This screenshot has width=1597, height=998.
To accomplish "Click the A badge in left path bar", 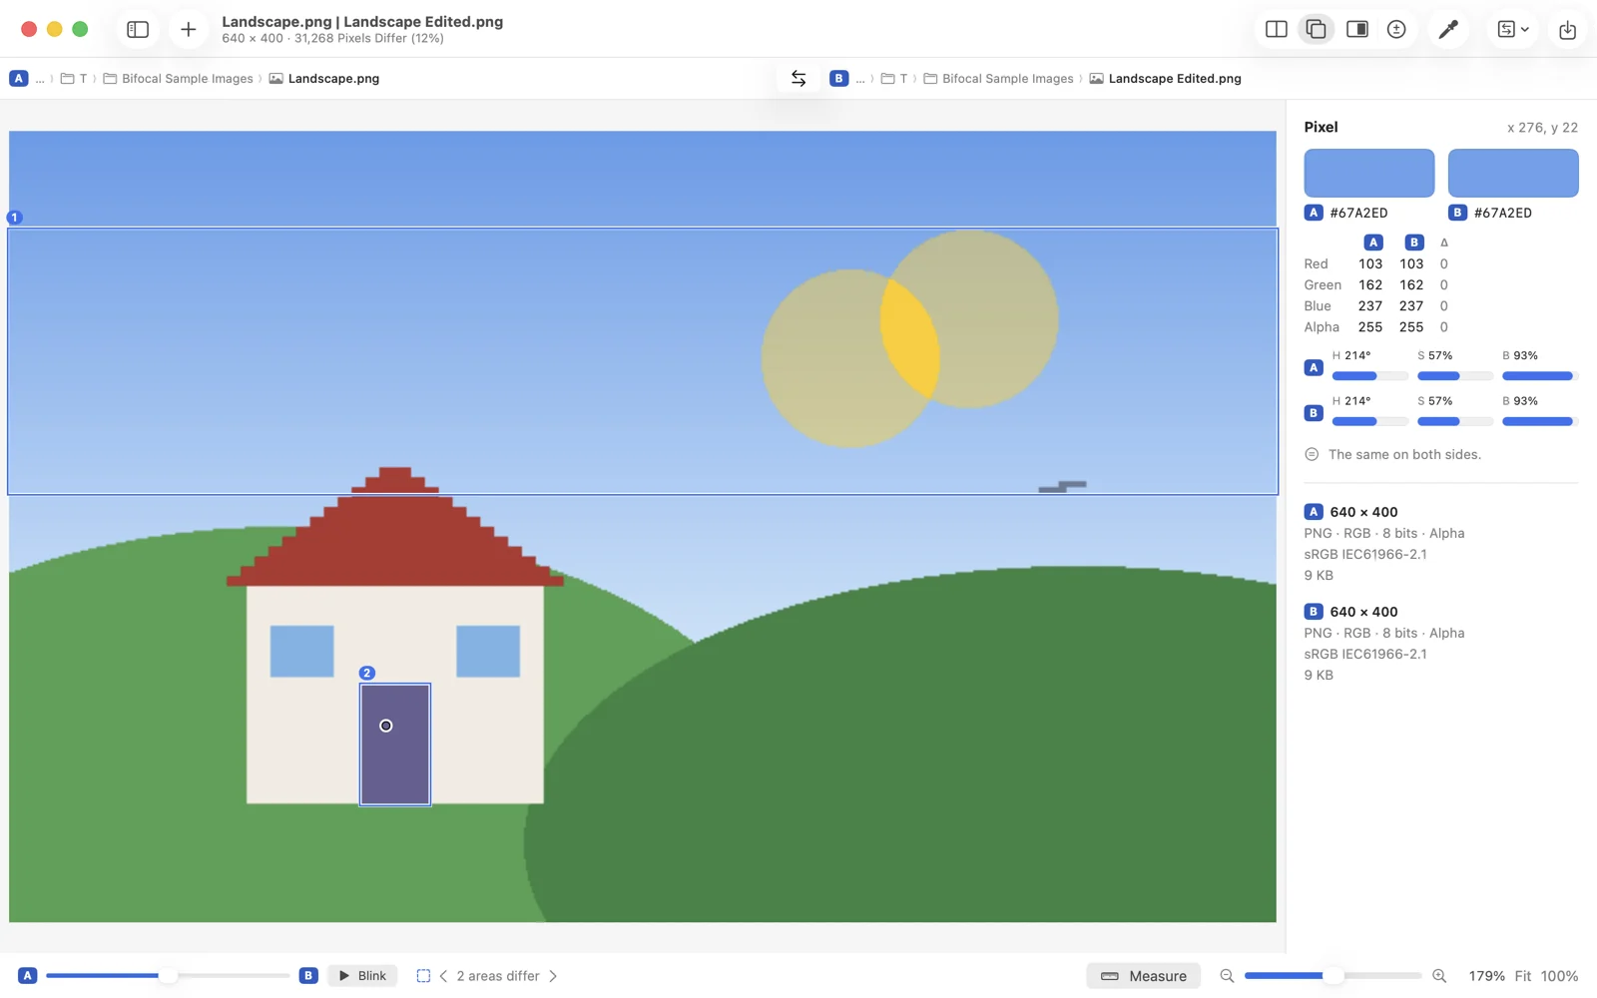I will pyautogui.click(x=18, y=78).
